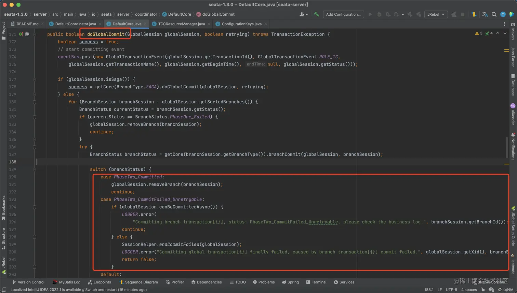The width and height of the screenshot is (517, 293).
Task: Collapse method fold marker on line 171
Action: 35,34
